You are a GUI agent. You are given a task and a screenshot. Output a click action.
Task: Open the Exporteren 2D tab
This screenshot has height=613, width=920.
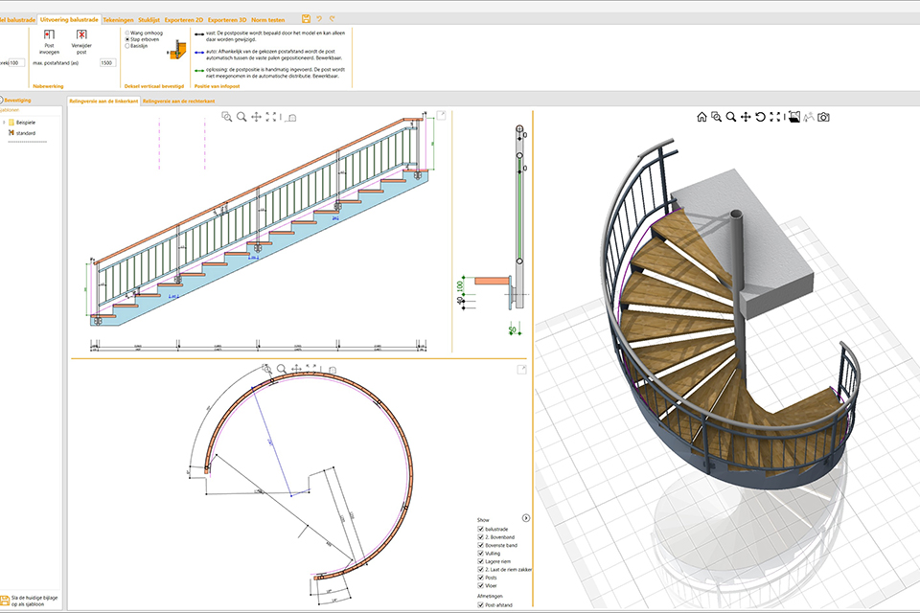184,20
